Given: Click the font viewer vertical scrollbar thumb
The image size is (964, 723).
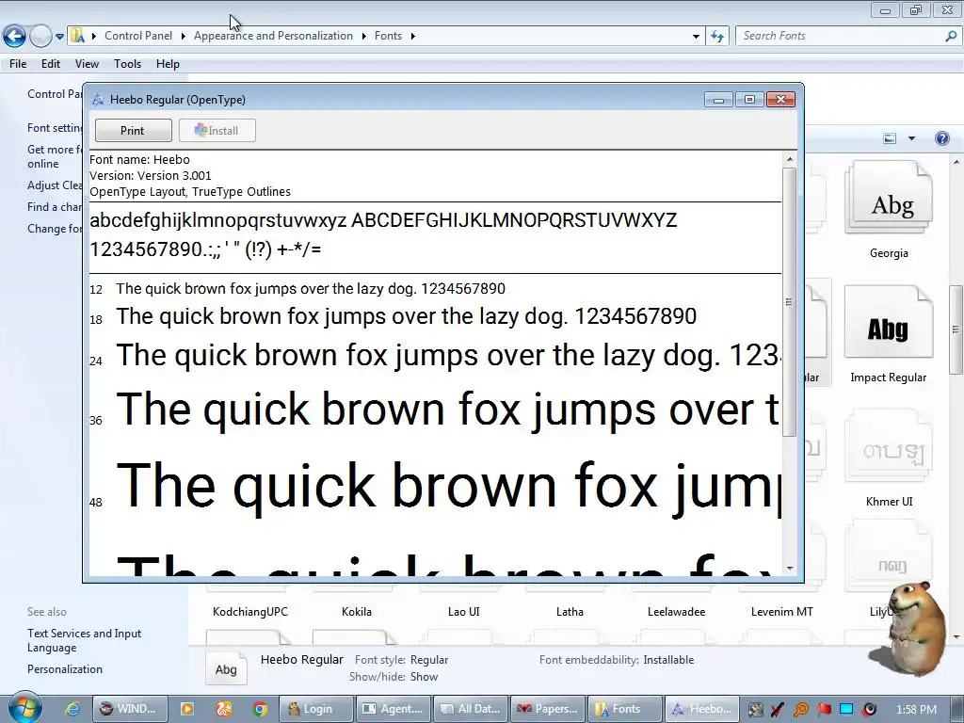Looking at the screenshot, I should coord(790,302).
